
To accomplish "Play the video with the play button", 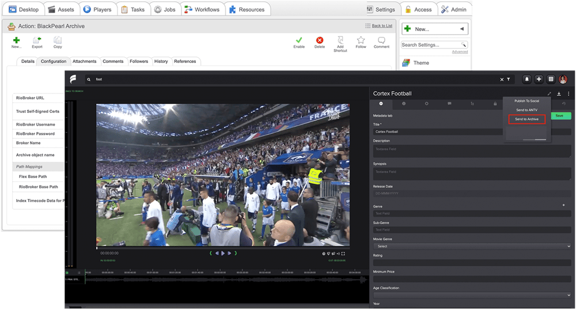I will coord(223,253).
